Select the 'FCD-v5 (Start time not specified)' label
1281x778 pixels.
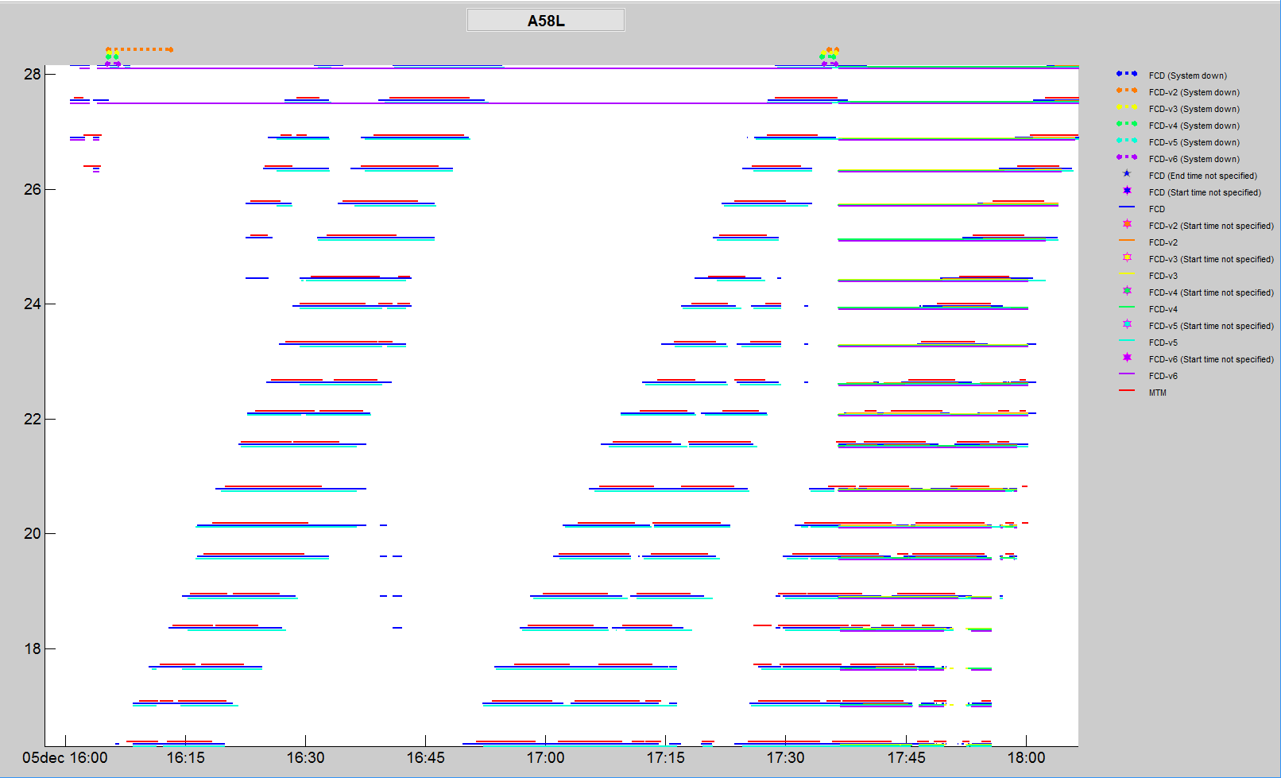pyautogui.click(x=1211, y=326)
